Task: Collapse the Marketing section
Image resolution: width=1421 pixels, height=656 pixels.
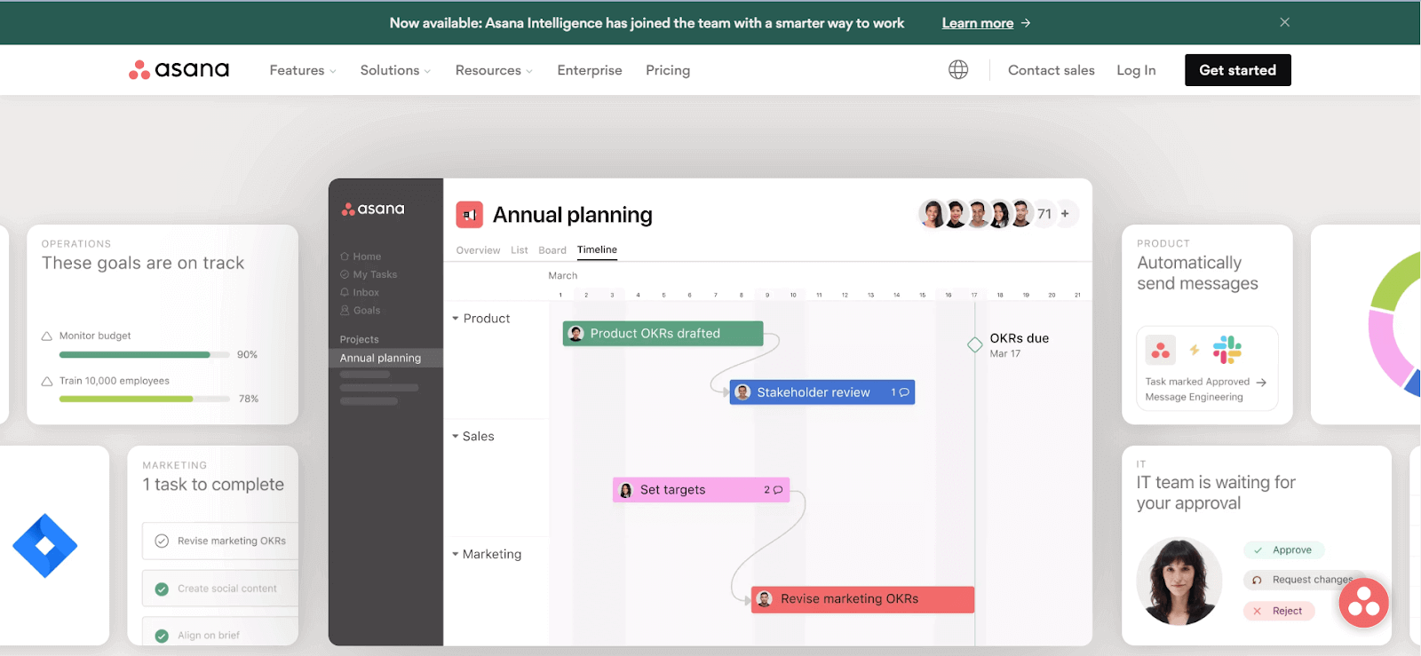Action: [x=456, y=555]
